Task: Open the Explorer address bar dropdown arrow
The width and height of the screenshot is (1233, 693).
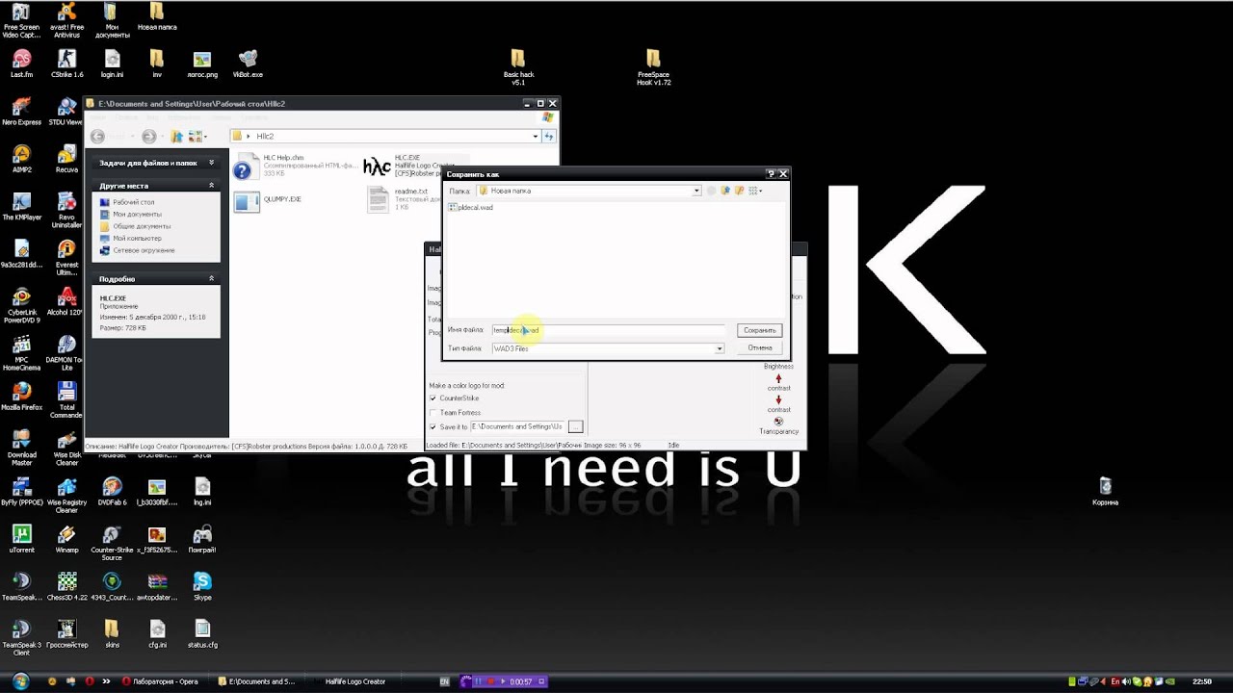Action: click(x=536, y=137)
